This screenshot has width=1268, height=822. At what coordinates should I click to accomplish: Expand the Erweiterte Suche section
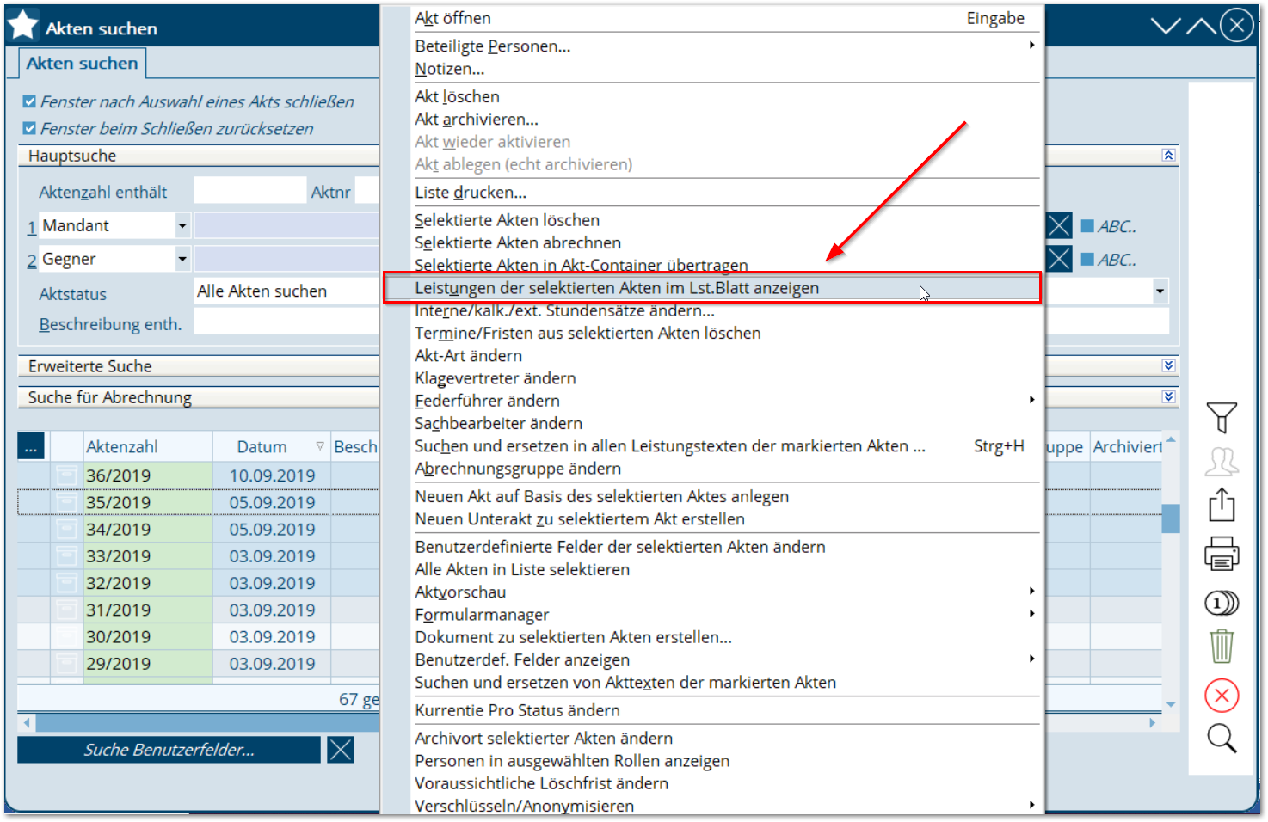(x=1168, y=365)
